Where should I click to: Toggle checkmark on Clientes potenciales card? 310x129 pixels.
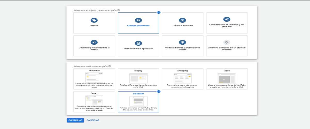(x=159, y=12)
